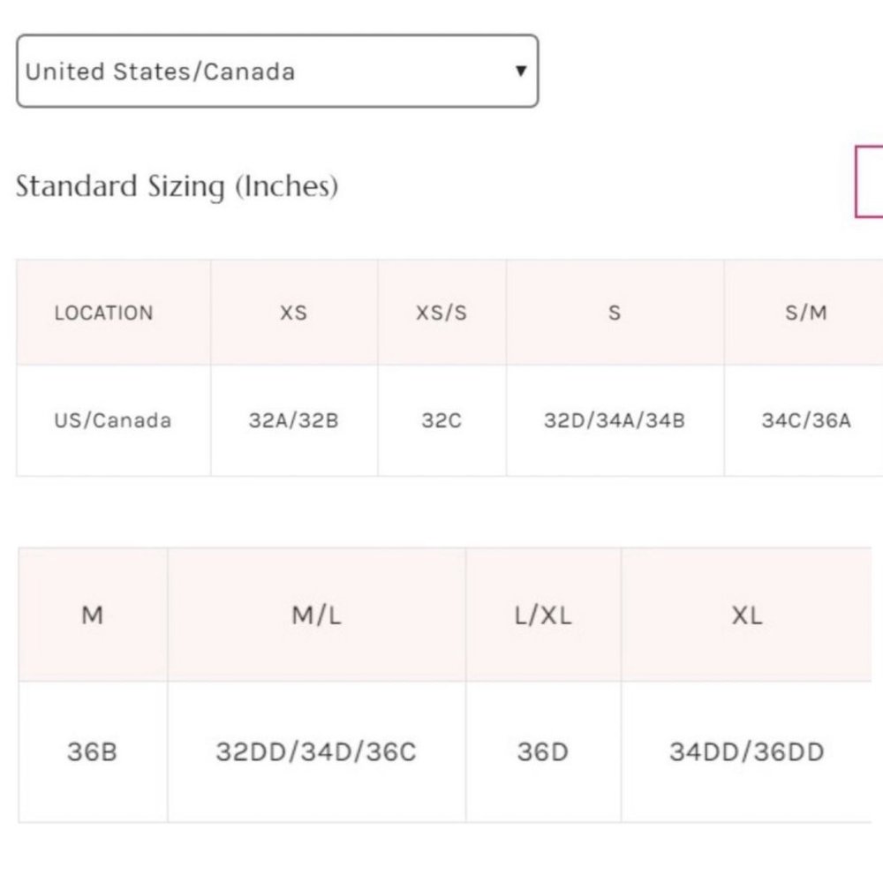Select the US/Canada row label cell
The width and height of the screenshot is (883, 883).
[x=112, y=420]
